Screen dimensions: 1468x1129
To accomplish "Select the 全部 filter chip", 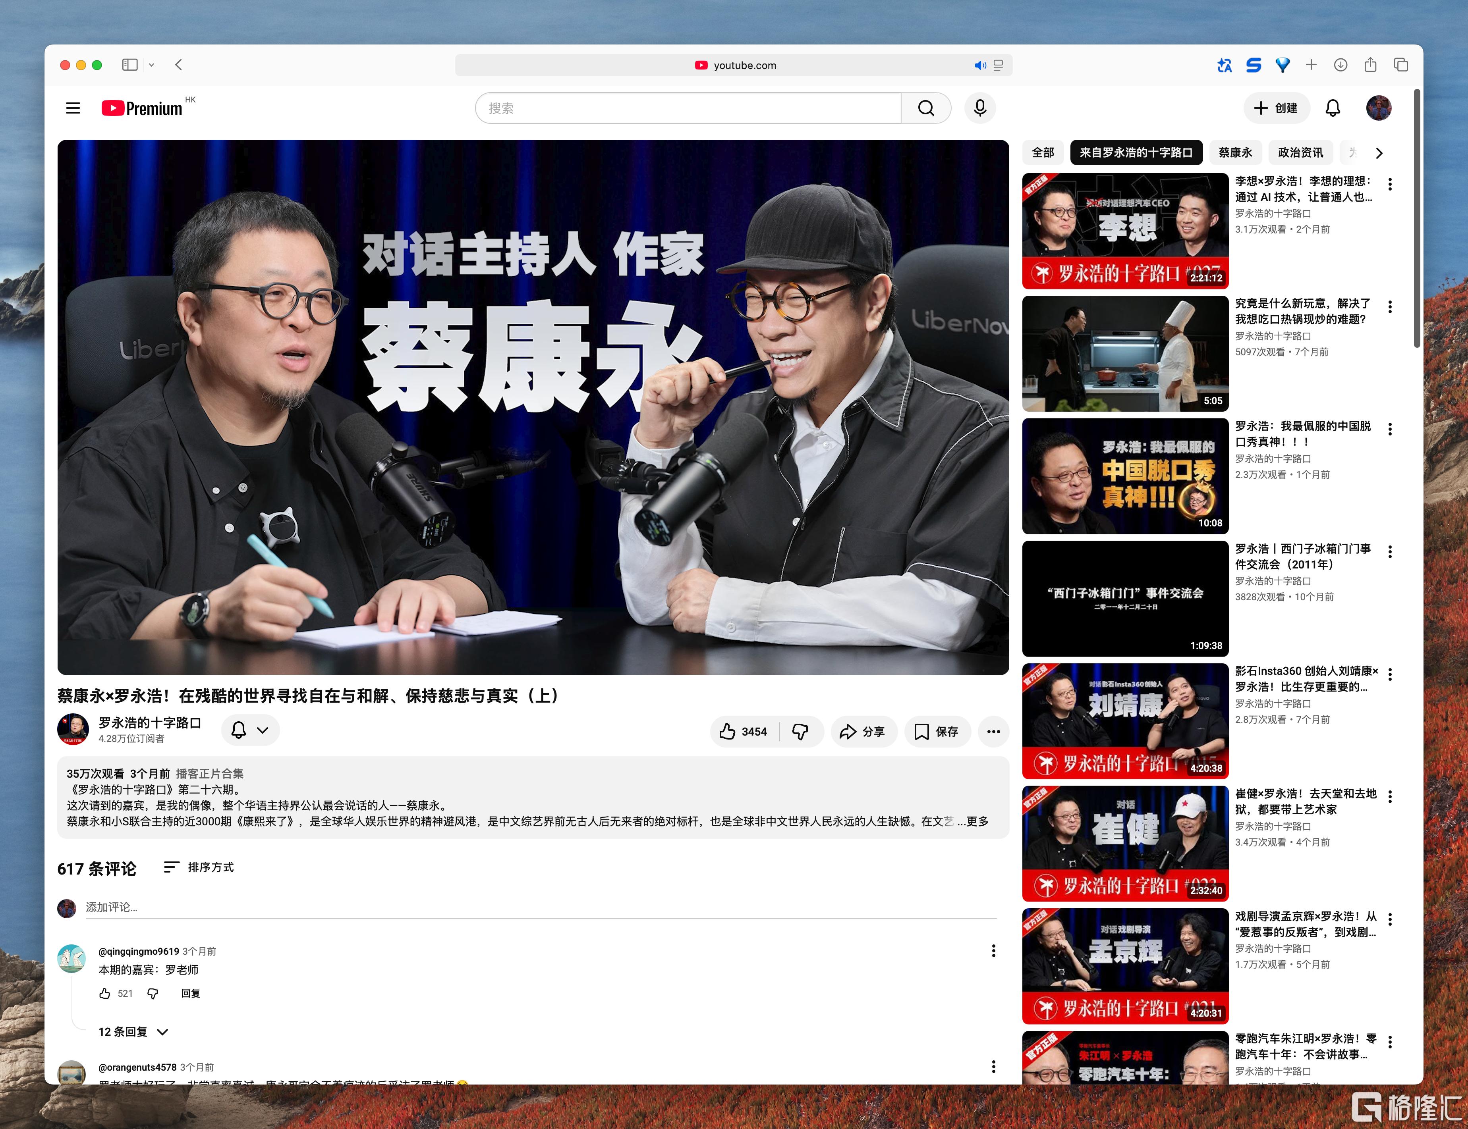I will tap(1043, 152).
